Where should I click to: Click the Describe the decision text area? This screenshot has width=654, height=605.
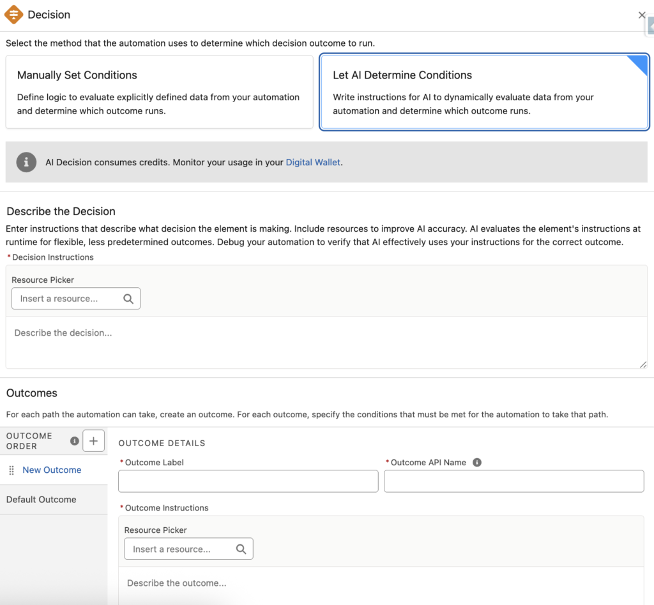click(x=326, y=342)
